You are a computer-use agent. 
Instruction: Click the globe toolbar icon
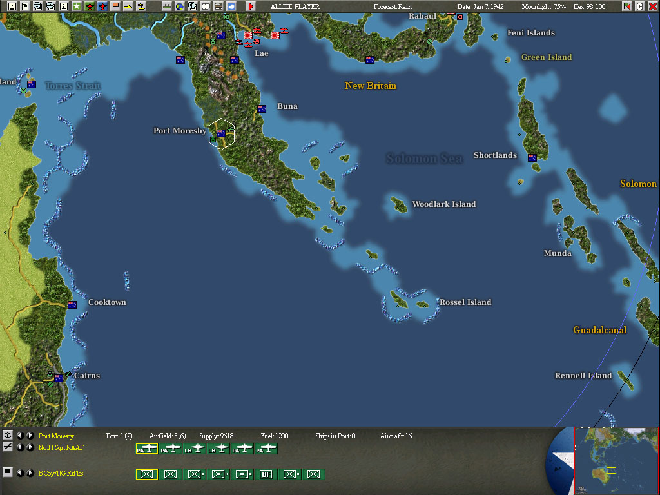tap(180, 6)
